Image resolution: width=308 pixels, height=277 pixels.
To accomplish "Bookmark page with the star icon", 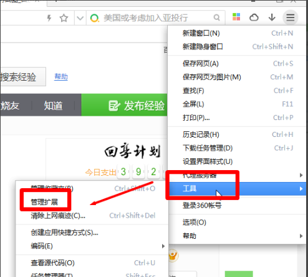I will pos(64,18).
